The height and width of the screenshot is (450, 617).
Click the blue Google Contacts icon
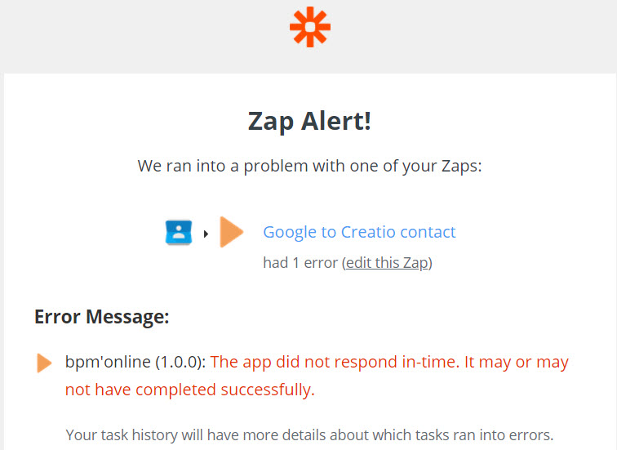[179, 232]
